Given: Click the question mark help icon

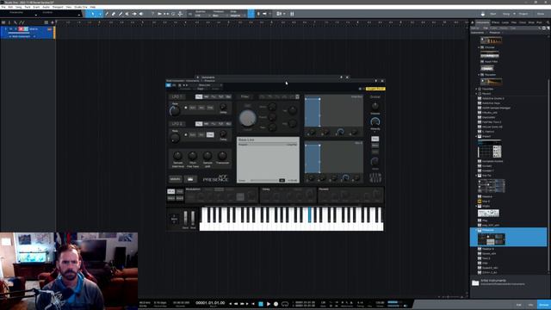Looking at the screenshot, I should [x=153, y=14].
